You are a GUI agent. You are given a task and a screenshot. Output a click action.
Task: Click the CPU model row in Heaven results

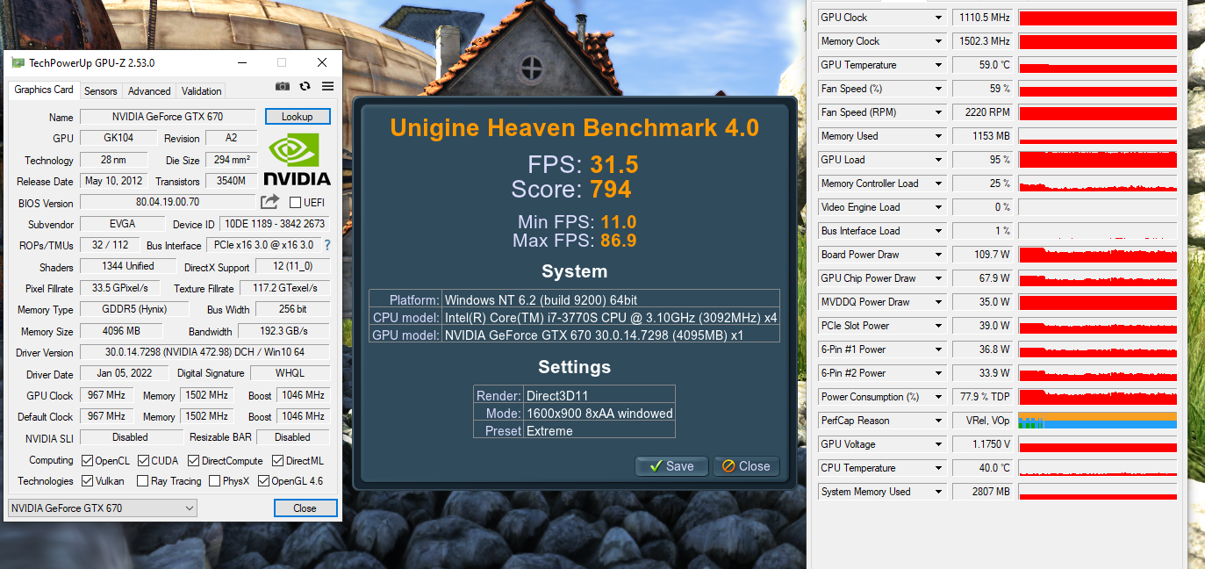(574, 317)
